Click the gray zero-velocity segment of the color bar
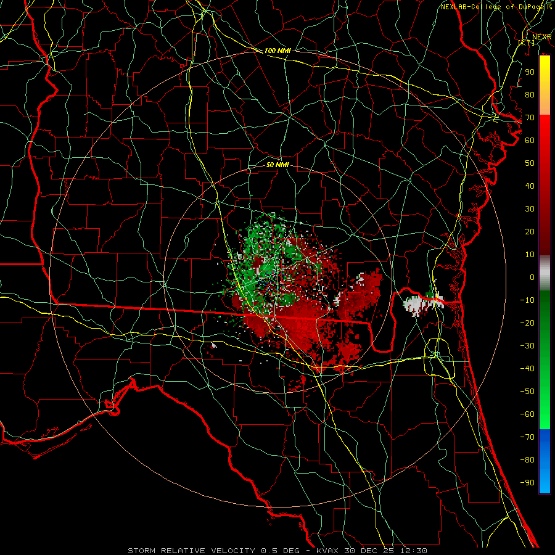The width and height of the screenshot is (555, 555). pos(545,273)
